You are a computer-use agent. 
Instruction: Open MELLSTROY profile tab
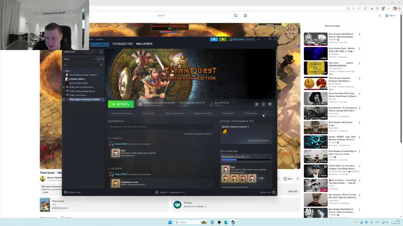144,44
